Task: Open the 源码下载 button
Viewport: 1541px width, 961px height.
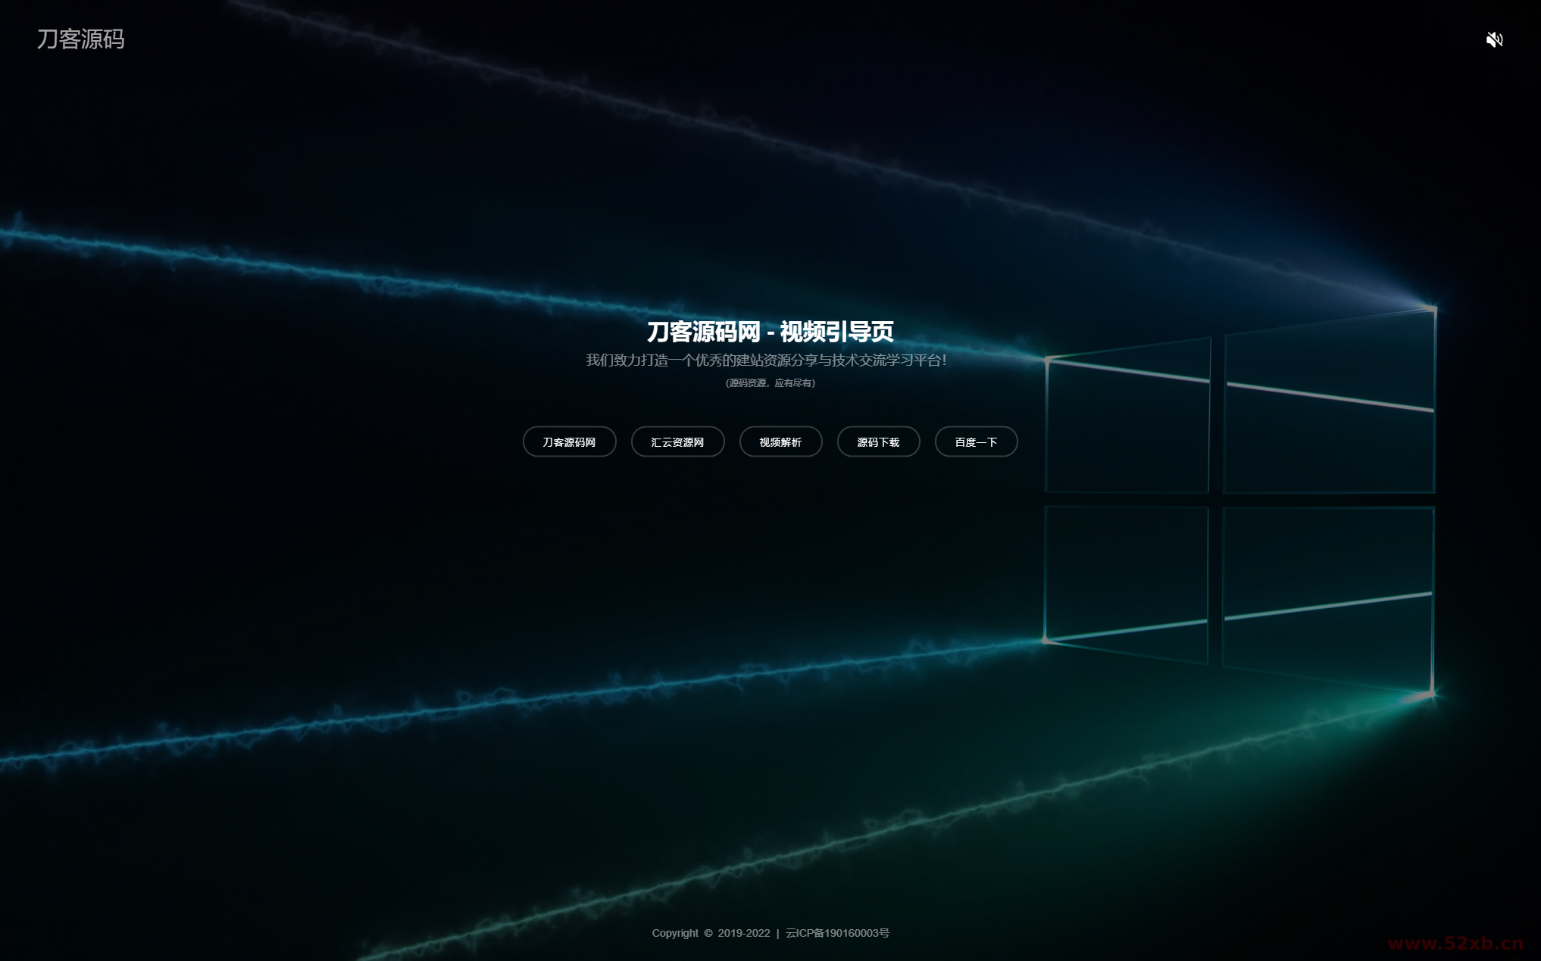Action: pyautogui.click(x=878, y=441)
